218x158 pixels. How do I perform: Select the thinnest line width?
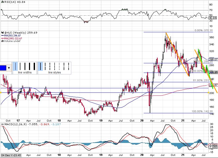pos(16,66)
